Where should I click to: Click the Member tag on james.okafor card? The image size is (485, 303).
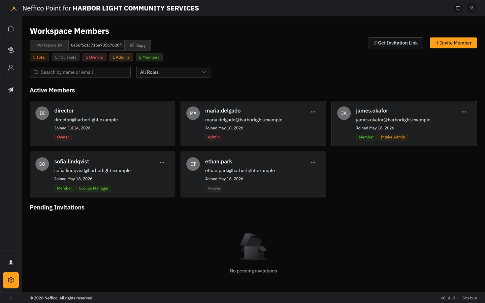pos(366,137)
